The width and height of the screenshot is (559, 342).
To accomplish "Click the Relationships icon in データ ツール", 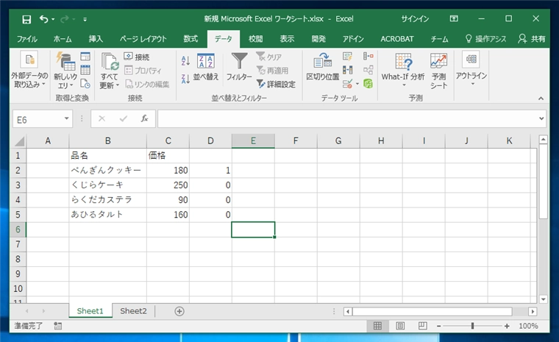I will click(x=368, y=70).
